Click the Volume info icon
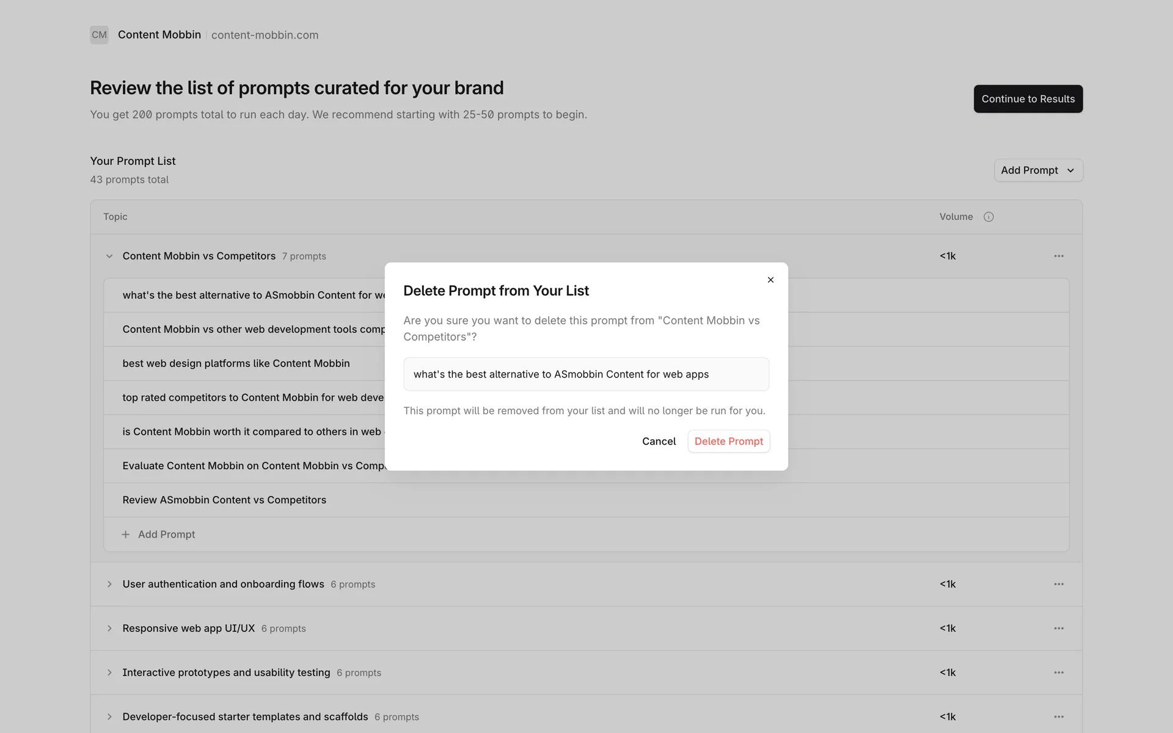The width and height of the screenshot is (1173, 733). click(988, 217)
